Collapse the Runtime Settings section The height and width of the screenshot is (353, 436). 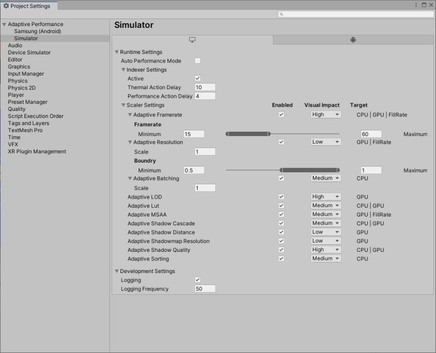click(116, 52)
